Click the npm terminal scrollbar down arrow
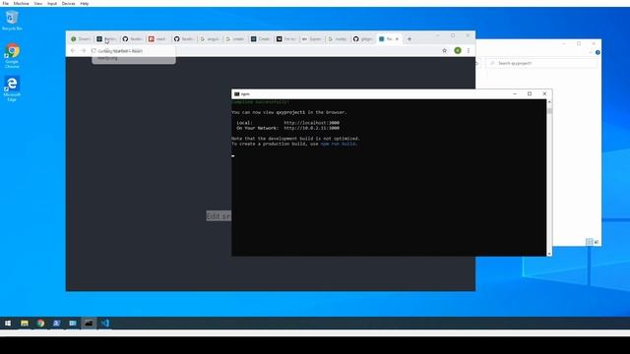The width and height of the screenshot is (630, 354). pos(549,254)
